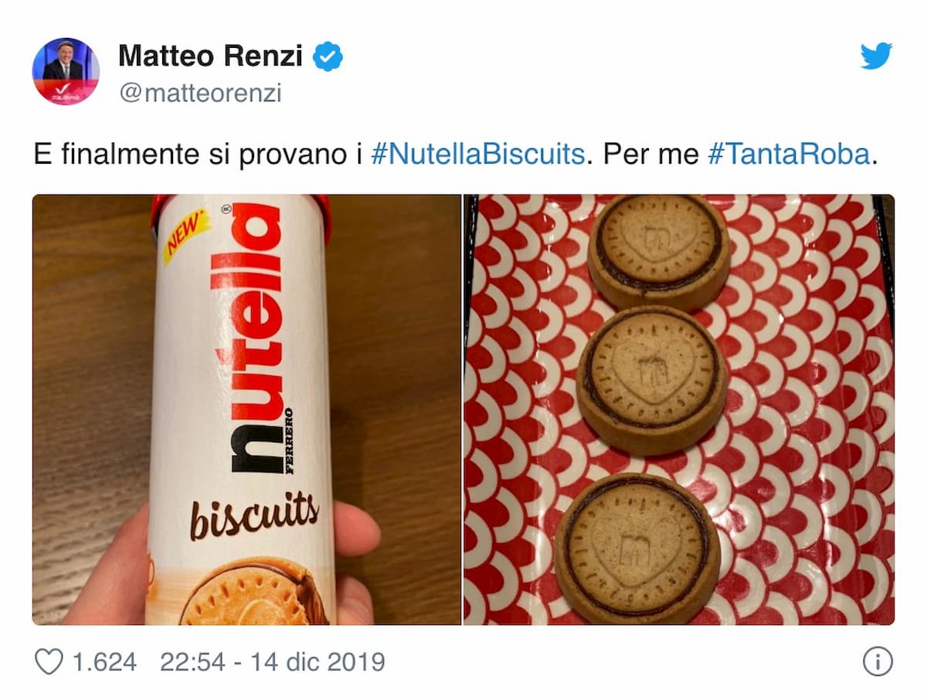Follow the #TantaRoba hashtag
The image size is (927, 699).
click(x=789, y=154)
